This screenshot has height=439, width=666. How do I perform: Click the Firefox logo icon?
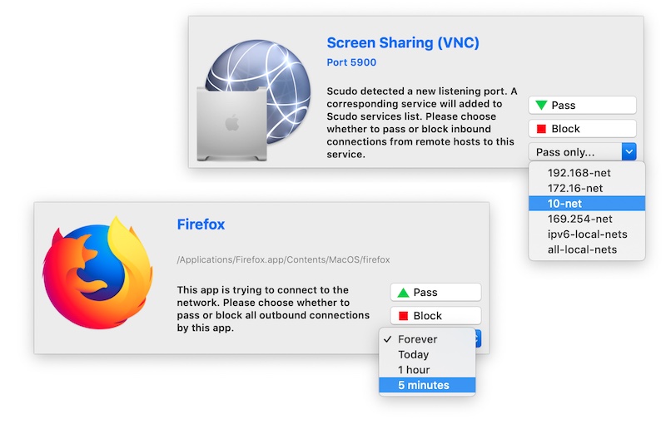click(x=97, y=274)
